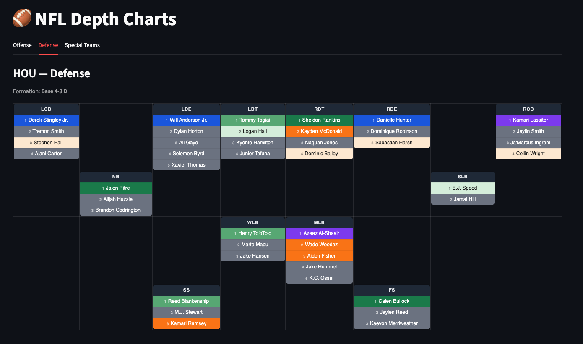Viewport: 583px width, 344px height.
Task: Click Alijah Huzzie player row
Action: click(116, 199)
